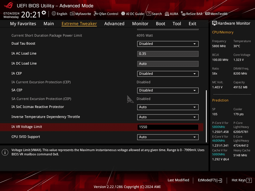Click the Version 2.22.1286 copyright text
255x191 pixels.
point(127,187)
